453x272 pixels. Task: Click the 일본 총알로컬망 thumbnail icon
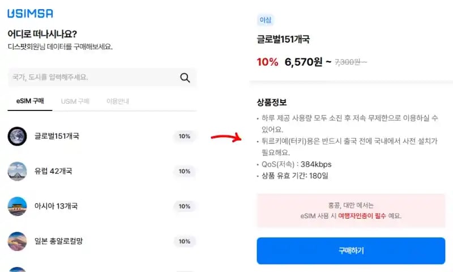point(17,241)
